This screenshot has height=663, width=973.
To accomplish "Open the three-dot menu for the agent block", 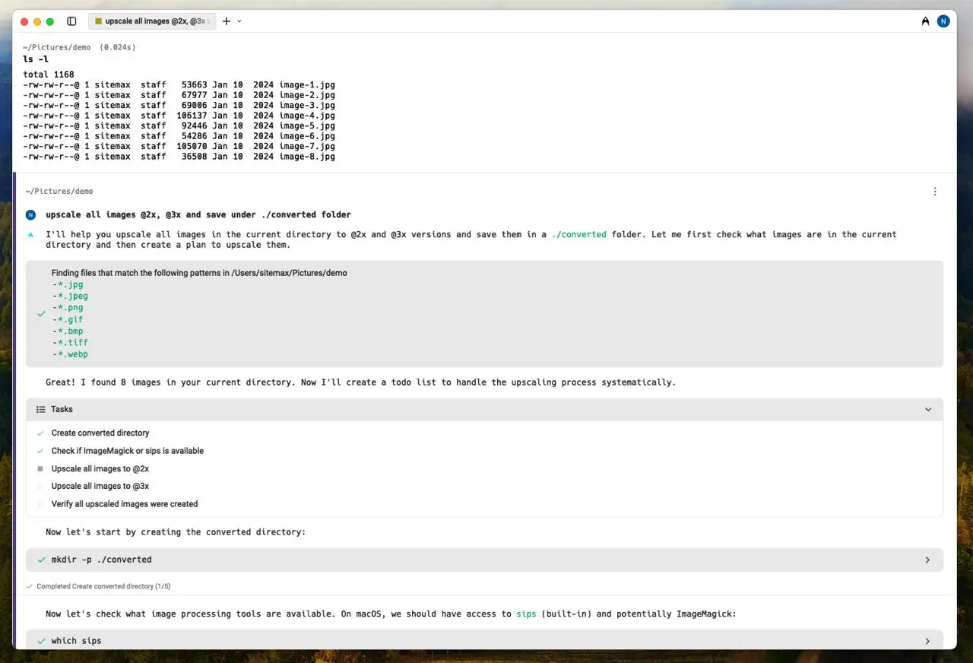I will (935, 192).
